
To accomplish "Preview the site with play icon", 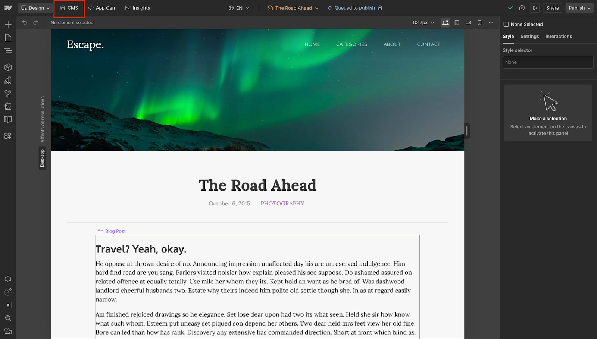I will (x=535, y=8).
